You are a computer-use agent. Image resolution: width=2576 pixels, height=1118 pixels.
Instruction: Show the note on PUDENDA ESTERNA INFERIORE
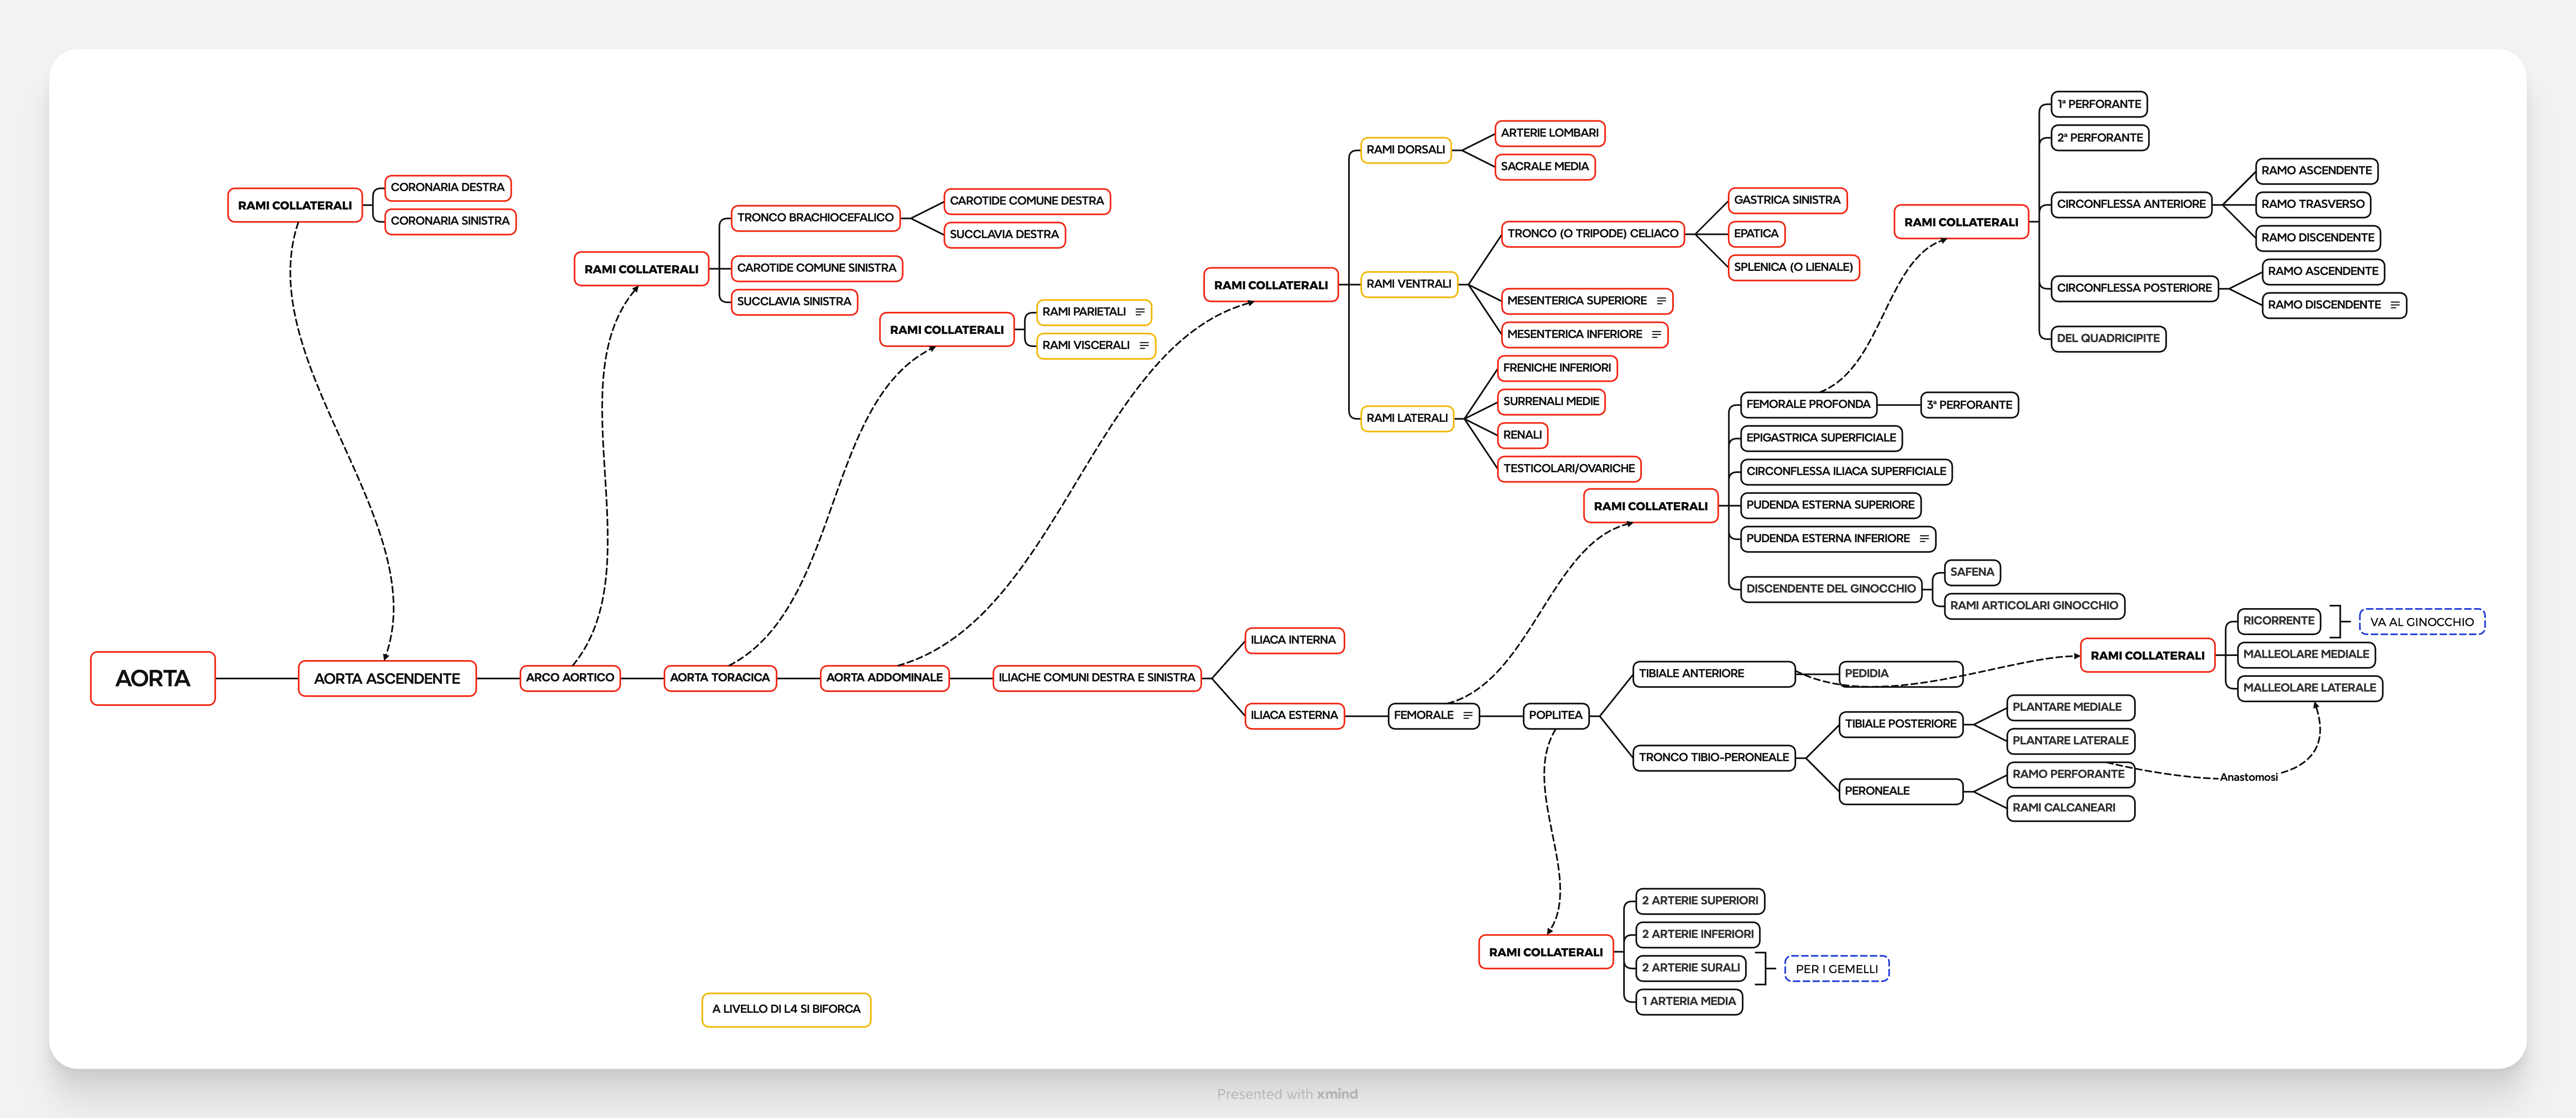[1924, 539]
